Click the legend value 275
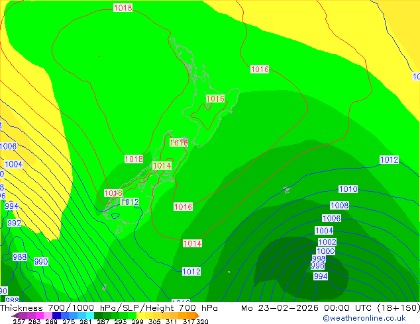Viewport: 420px width, 324px height. coord(69,321)
